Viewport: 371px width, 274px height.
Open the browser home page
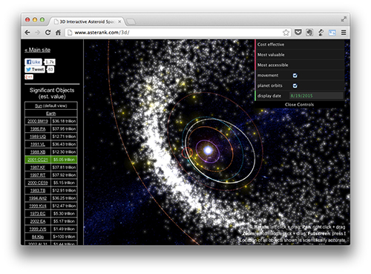(x=58, y=33)
